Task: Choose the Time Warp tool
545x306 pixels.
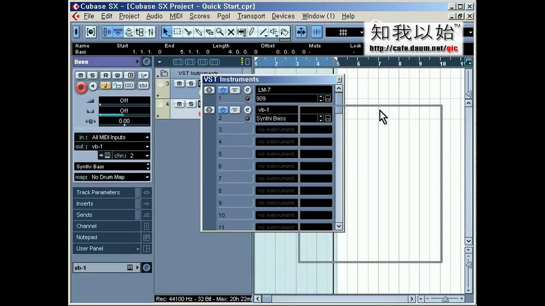Action: tap(242, 32)
